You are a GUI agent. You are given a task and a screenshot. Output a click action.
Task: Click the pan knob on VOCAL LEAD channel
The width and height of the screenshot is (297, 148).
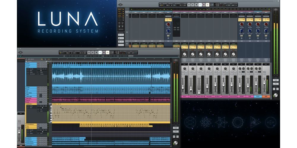(x=193, y=69)
